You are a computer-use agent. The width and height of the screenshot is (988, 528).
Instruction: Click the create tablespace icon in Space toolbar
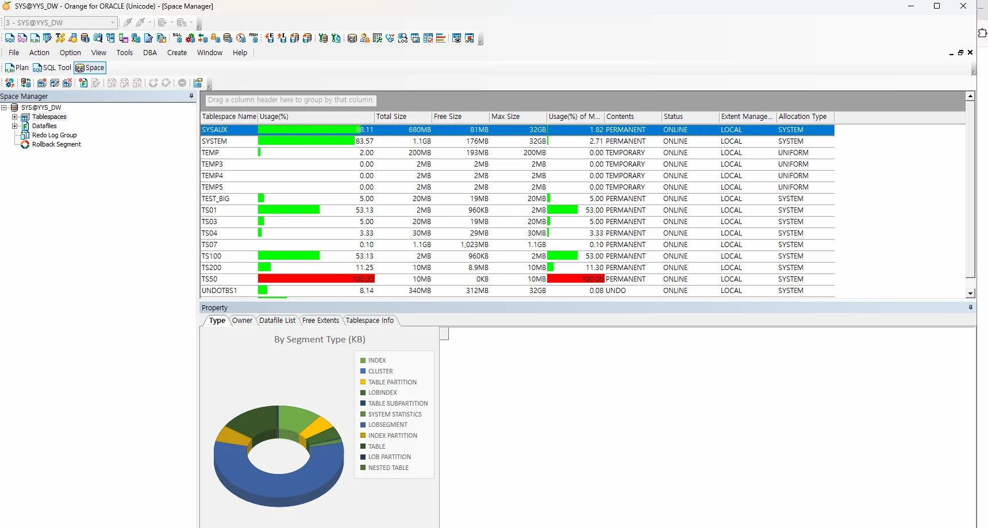(x=42, y=83)
